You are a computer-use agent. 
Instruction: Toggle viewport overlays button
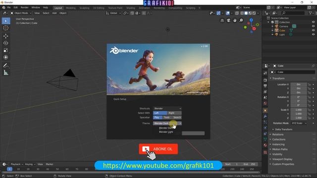228,13
